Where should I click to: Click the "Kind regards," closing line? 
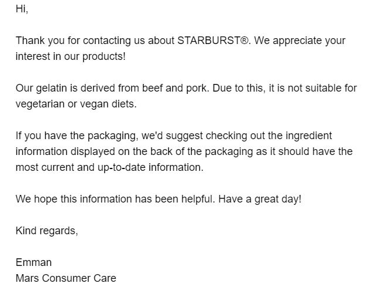tap(47, 231)
